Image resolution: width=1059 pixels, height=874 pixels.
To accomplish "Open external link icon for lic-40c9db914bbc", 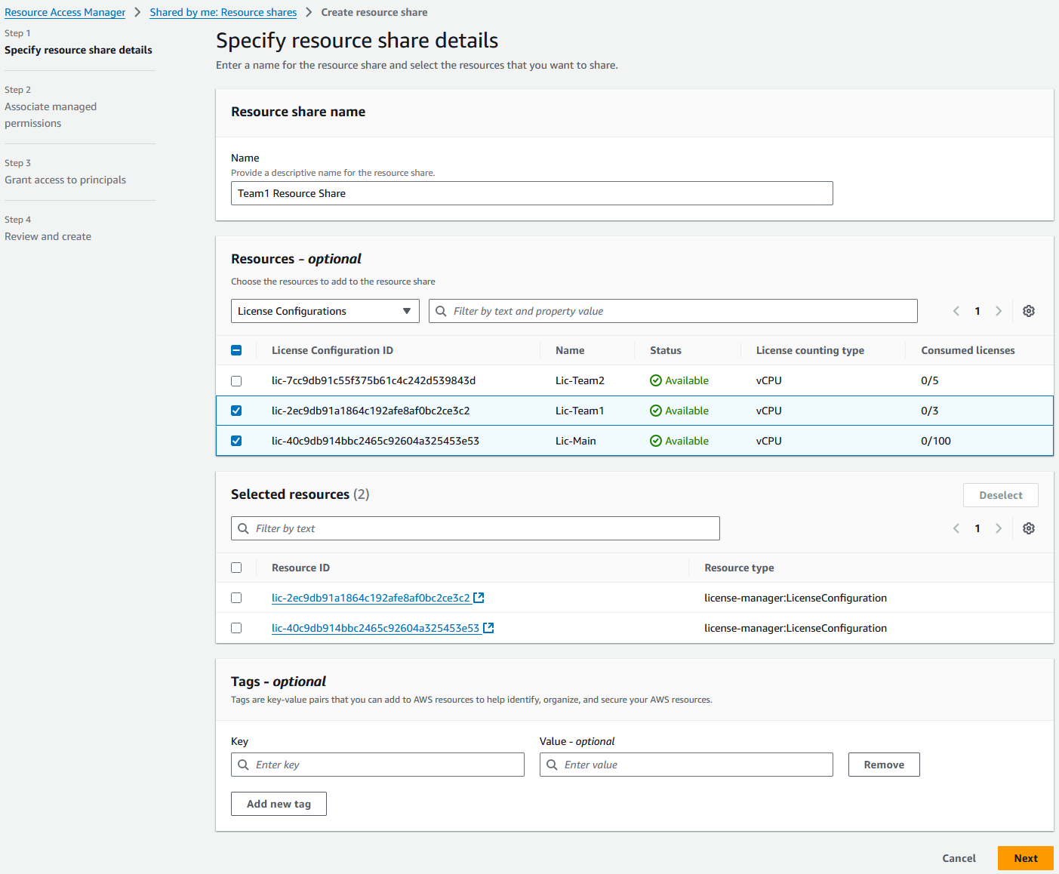I will 488,628.
